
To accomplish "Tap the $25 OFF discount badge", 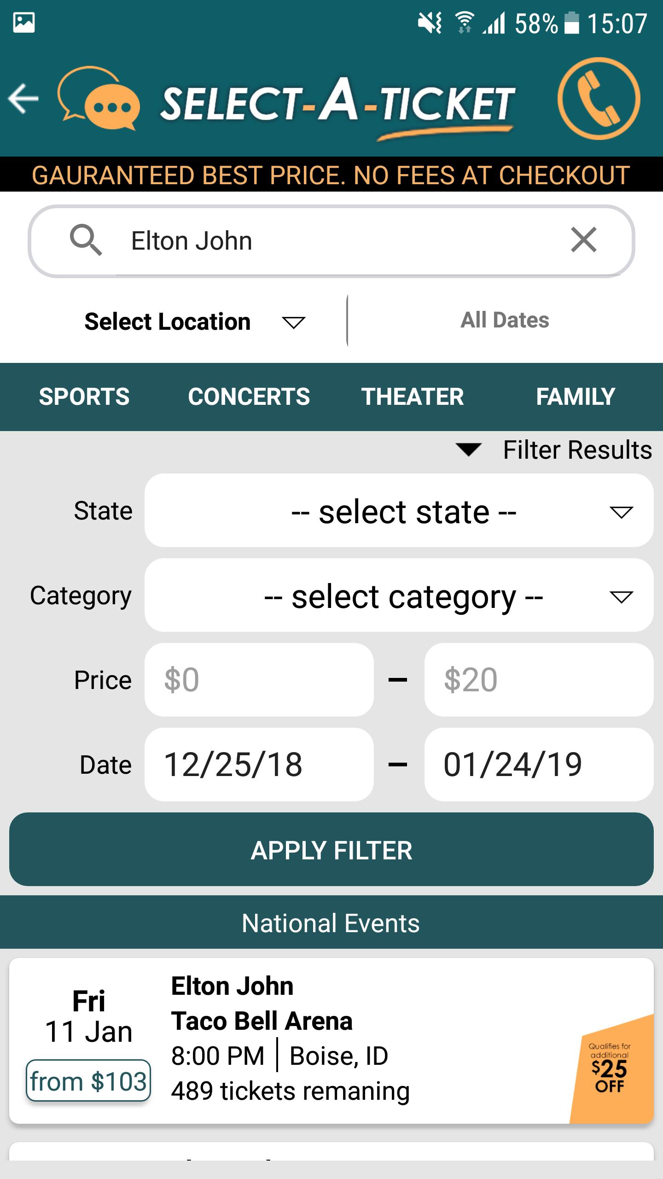I will 611,1068.
